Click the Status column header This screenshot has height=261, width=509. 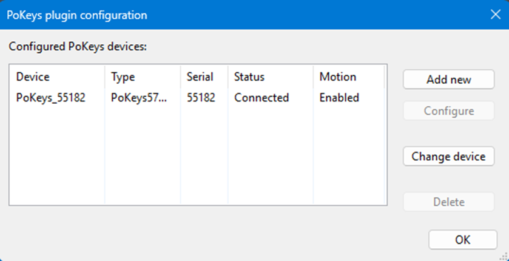coord(249,77)
